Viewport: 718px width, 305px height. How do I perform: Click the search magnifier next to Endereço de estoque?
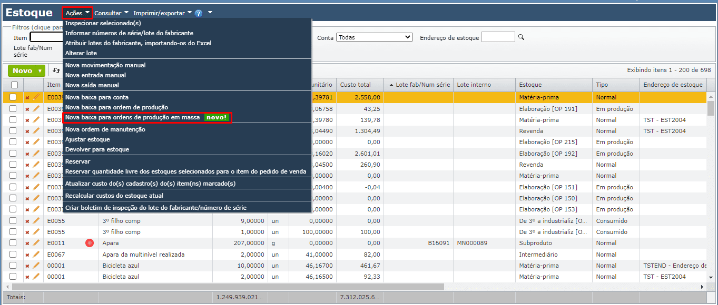pyautogui.click(x=522, y=37)
